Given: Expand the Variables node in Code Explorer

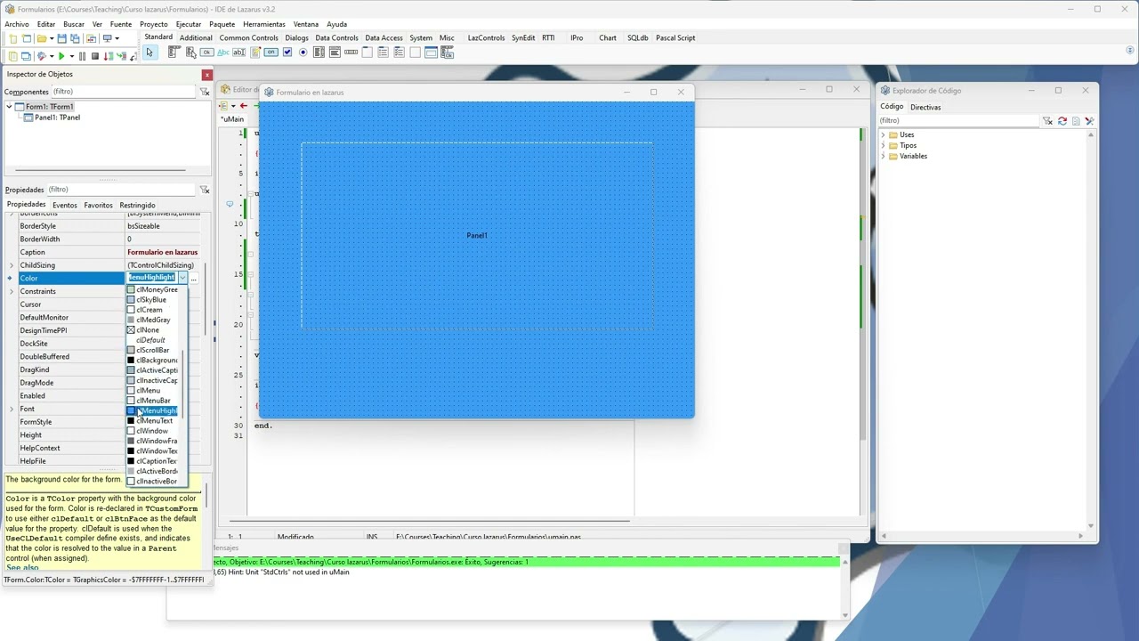Looking at the screenshot, I should pos(883,156).
